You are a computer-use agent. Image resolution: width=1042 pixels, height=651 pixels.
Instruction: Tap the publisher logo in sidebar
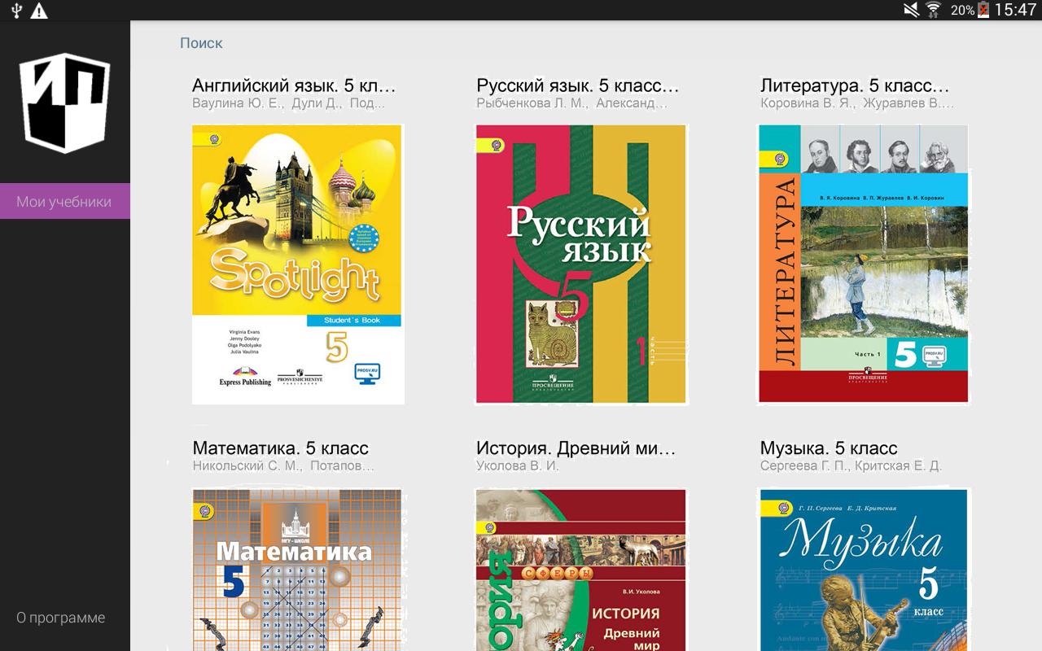pyautogui.click(x=65, y=103)
